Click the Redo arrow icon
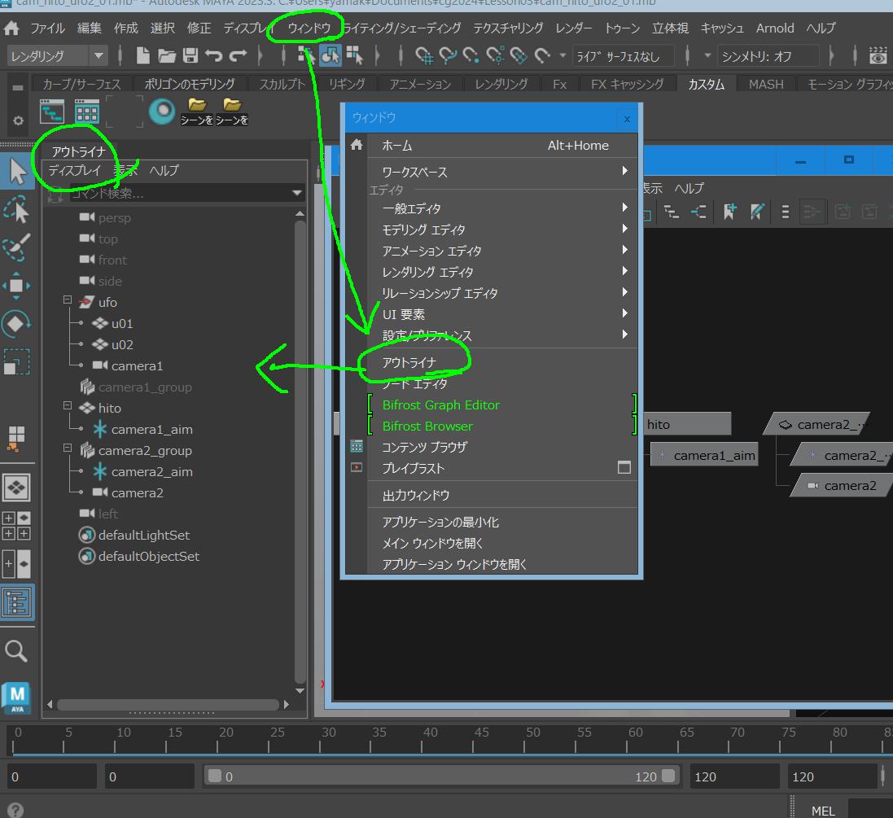The height and width of the screenshot is (818, 893). click(x=238, y=56)
